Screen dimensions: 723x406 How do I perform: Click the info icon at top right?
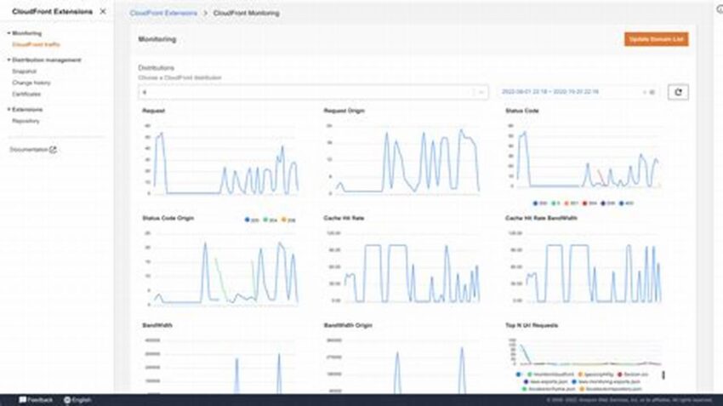[x=720, y=9]
